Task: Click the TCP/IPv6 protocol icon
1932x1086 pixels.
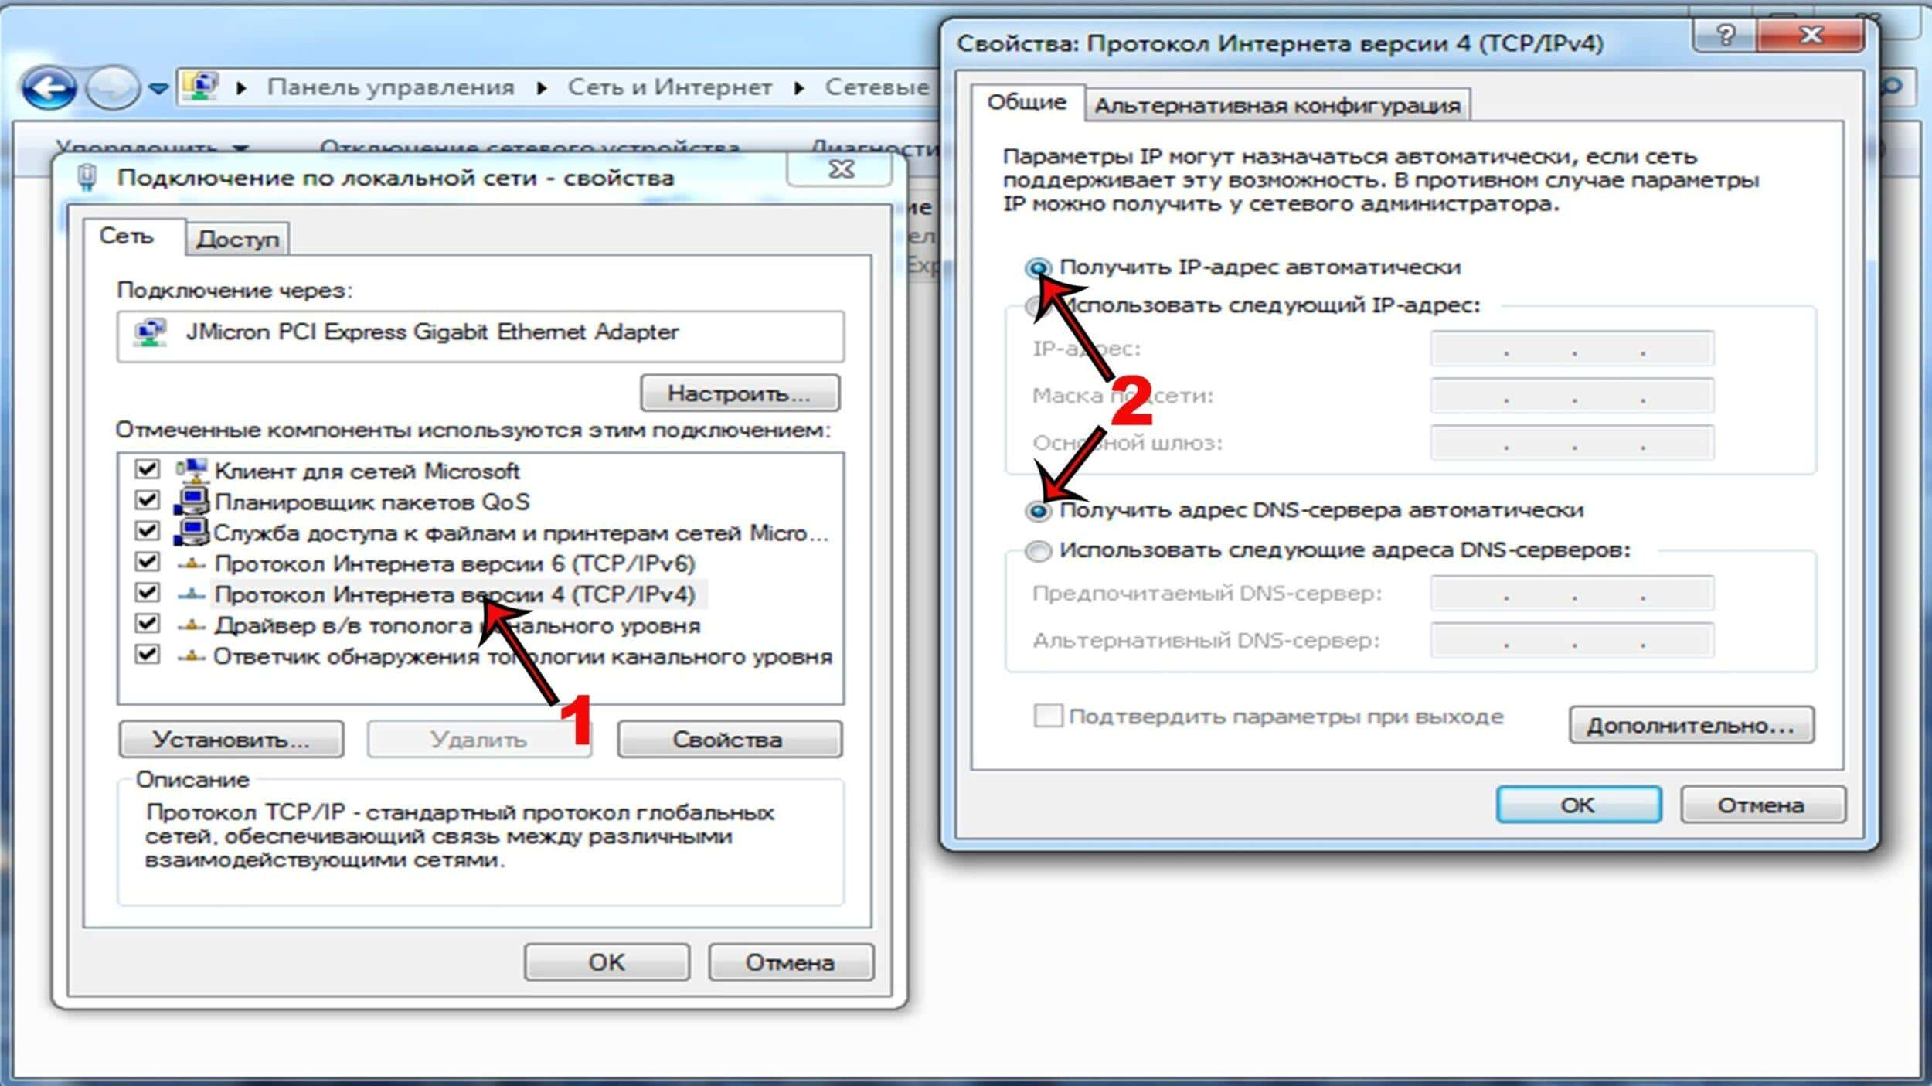Action: pyautogui.click(x=190, y=563)
